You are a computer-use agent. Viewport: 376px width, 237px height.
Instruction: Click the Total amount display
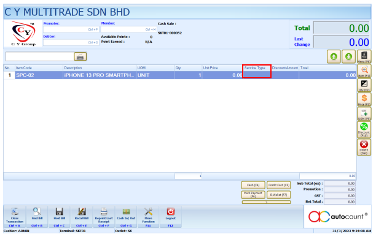click(342, 28)
